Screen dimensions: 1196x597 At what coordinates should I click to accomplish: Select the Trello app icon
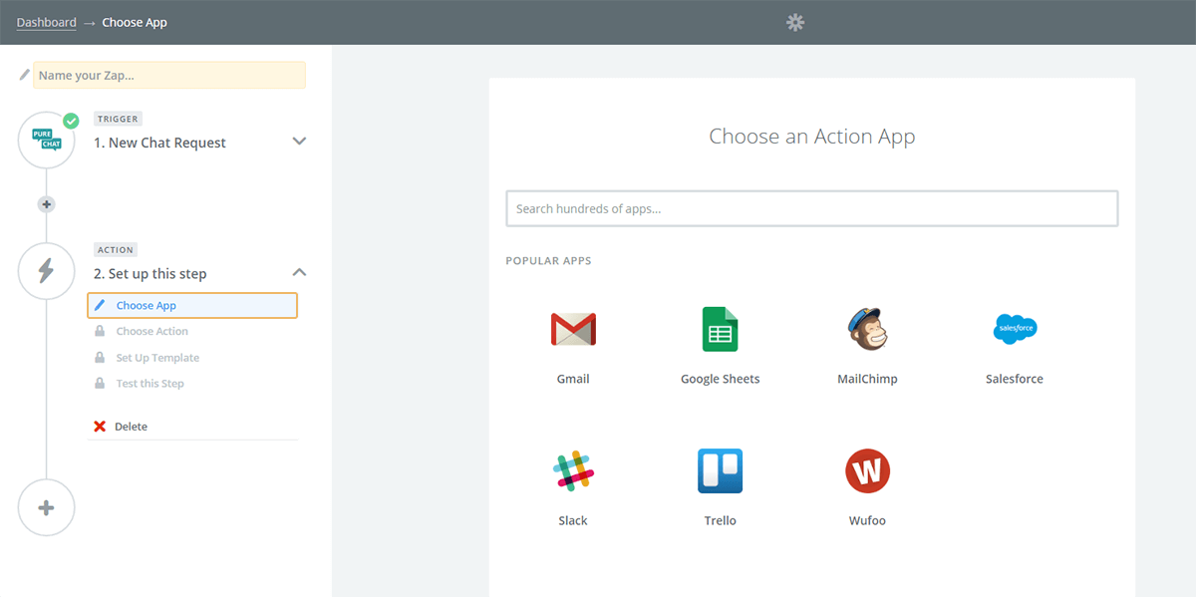pyautogui.click(x=720, y=470)
